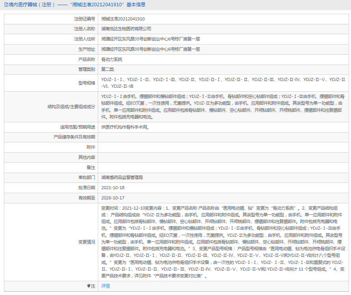Click the 注册人住所 address value
Viewport: 351px width, 295px height.
tap(150, 39)
